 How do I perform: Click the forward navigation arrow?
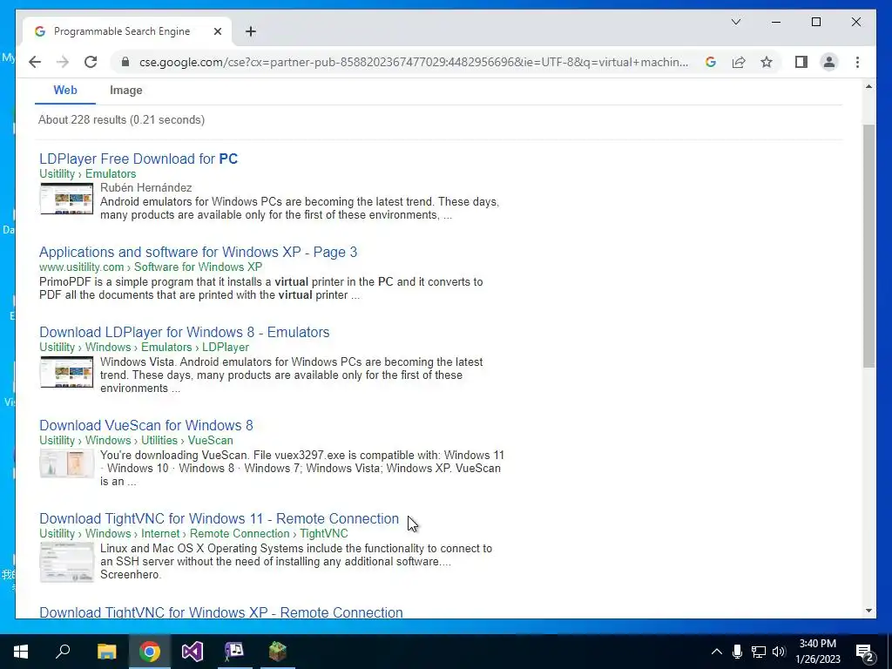[63, 62]
